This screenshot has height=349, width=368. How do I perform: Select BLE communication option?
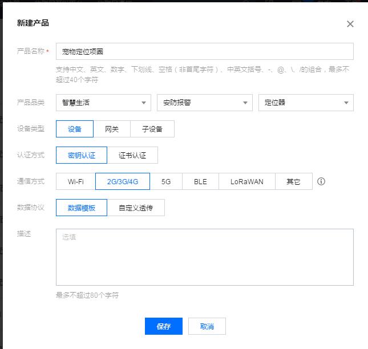click(x=200, y=181)
